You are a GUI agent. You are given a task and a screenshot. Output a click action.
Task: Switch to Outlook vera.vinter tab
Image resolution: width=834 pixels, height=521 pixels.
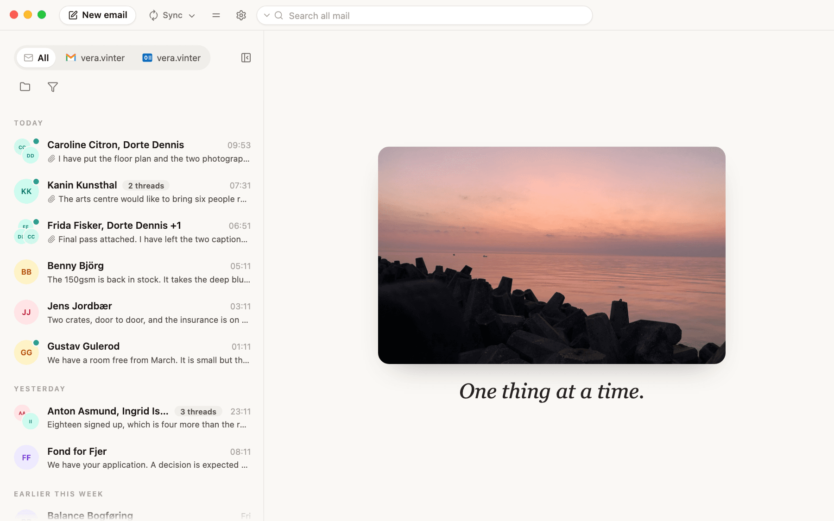171,58
